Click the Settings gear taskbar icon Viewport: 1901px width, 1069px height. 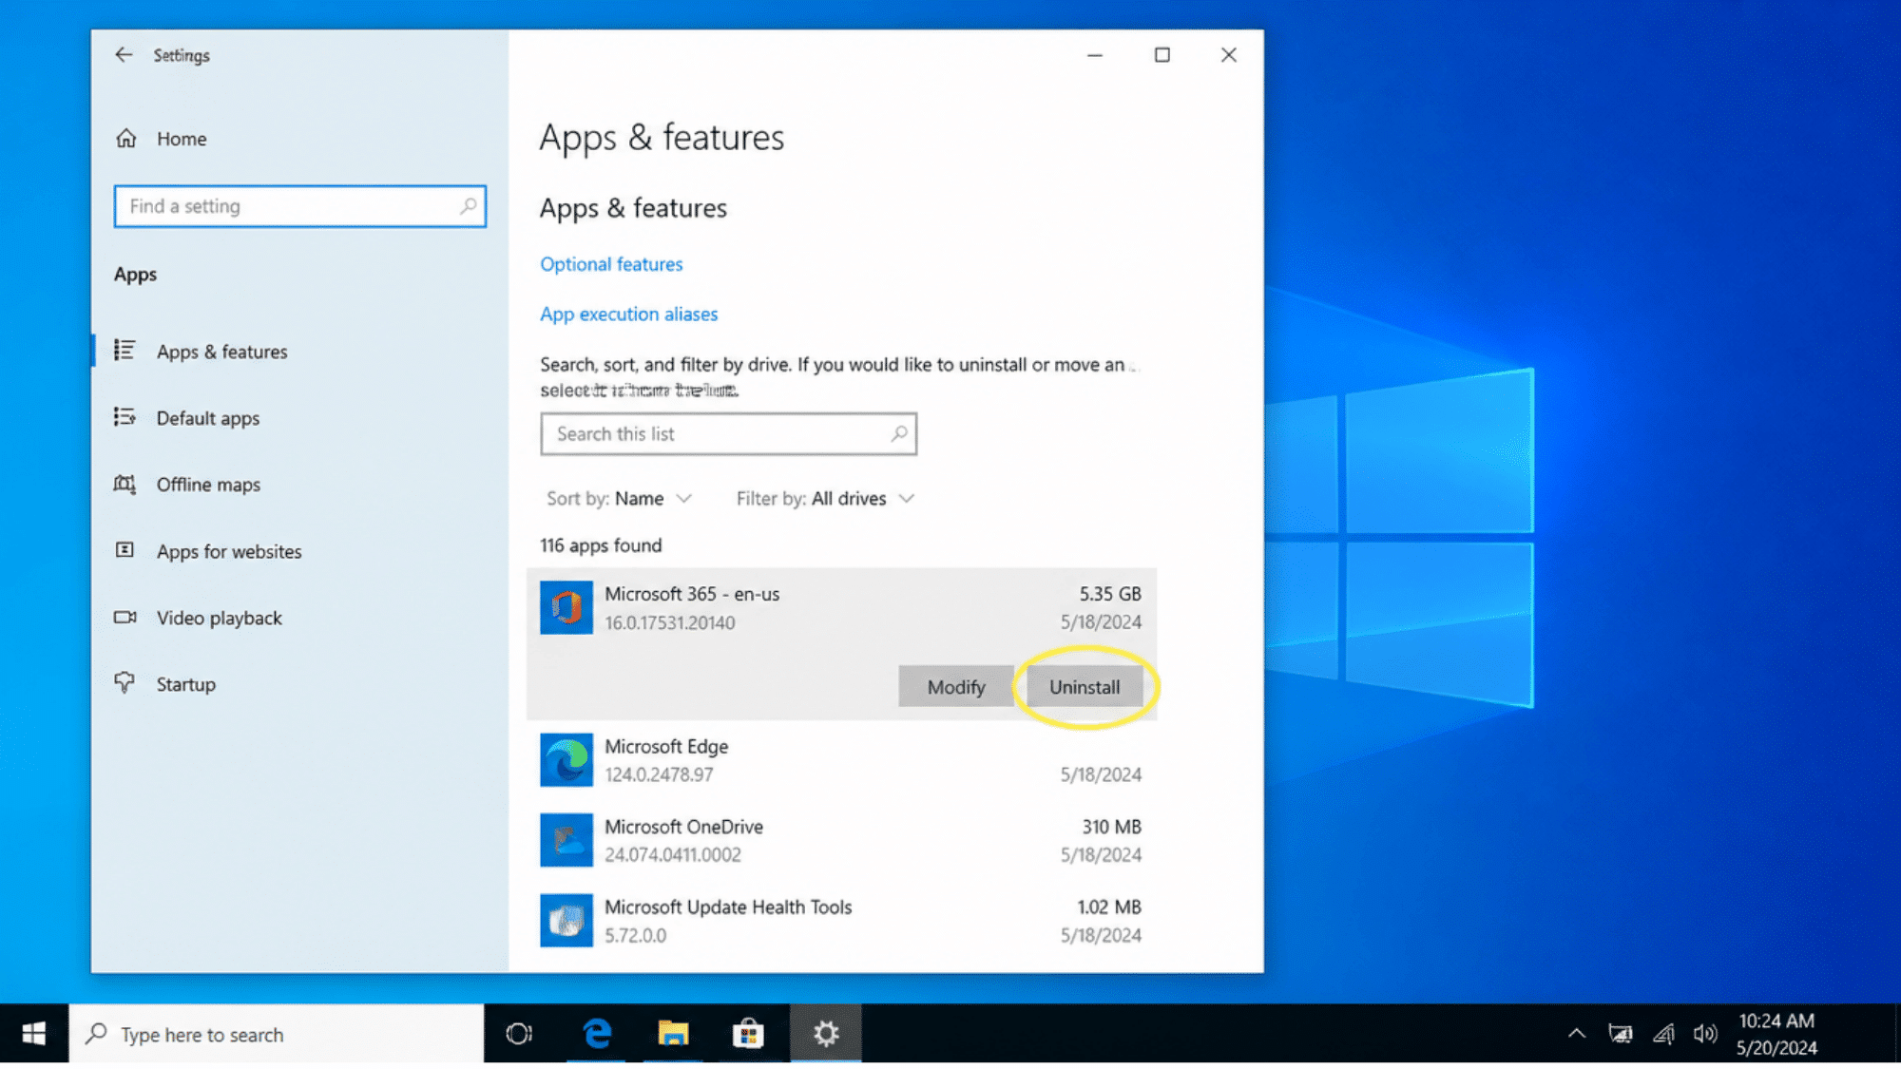point(826,1034)
